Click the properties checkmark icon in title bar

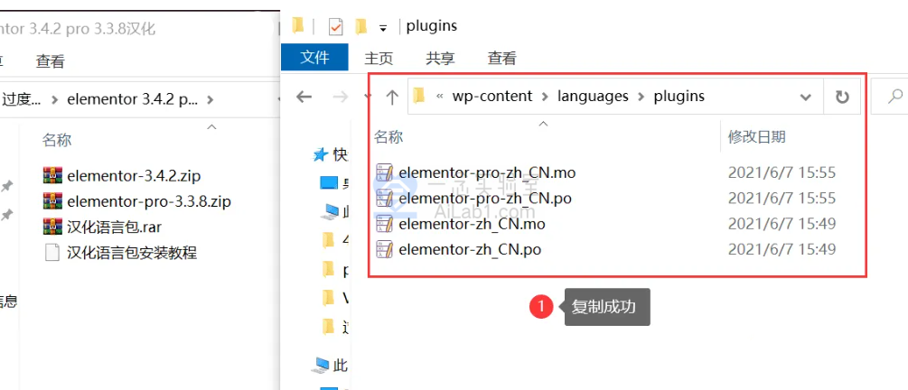[335, 26]
